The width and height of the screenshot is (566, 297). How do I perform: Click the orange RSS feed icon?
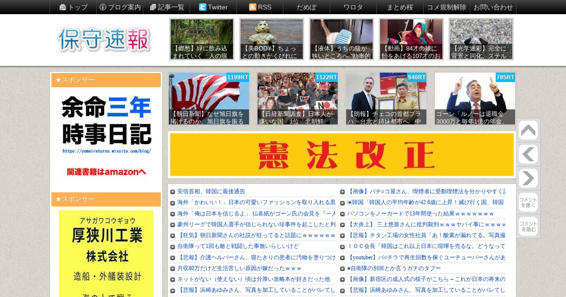tap(253, 7)
